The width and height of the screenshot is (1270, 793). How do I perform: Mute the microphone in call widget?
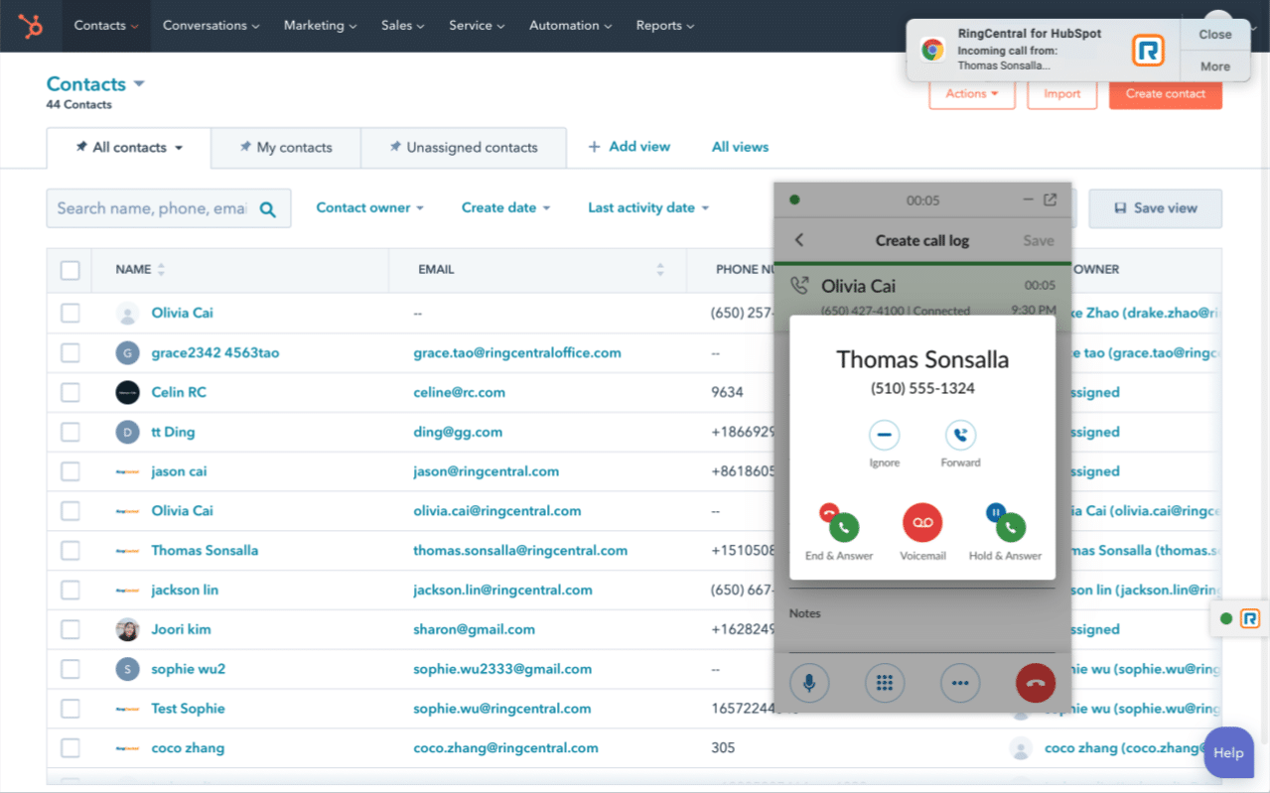(809, 683)
